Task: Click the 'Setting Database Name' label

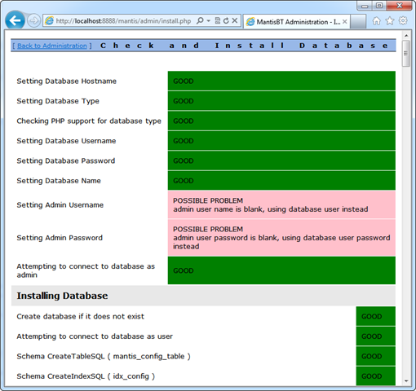Action: coord(59,181)
